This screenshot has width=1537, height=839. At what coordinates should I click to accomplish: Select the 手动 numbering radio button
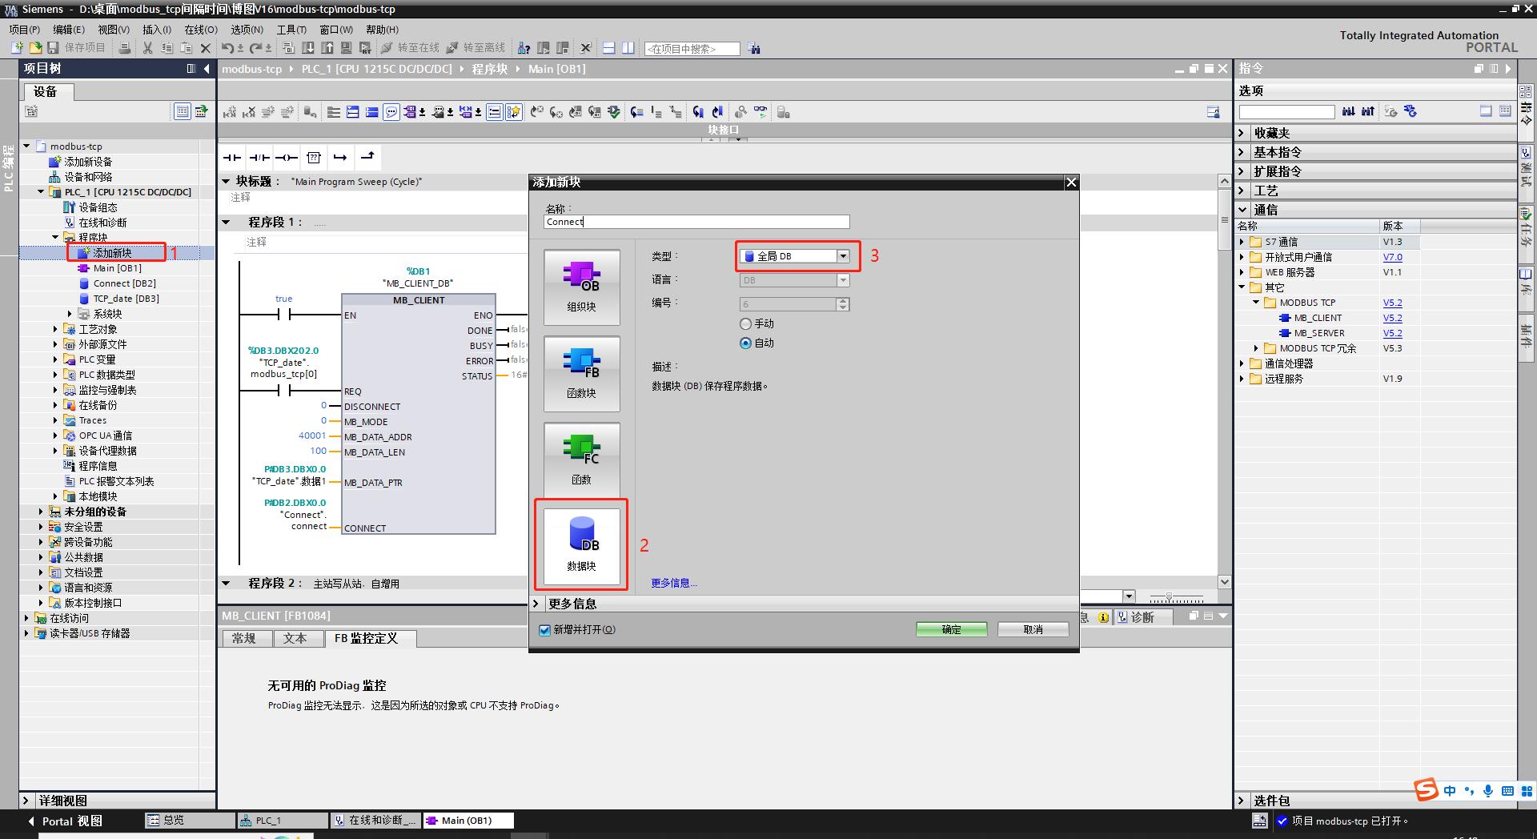(x=746, y=324)
